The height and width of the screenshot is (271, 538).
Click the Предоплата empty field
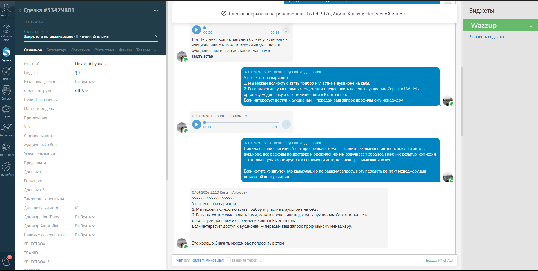click(77, 163)
